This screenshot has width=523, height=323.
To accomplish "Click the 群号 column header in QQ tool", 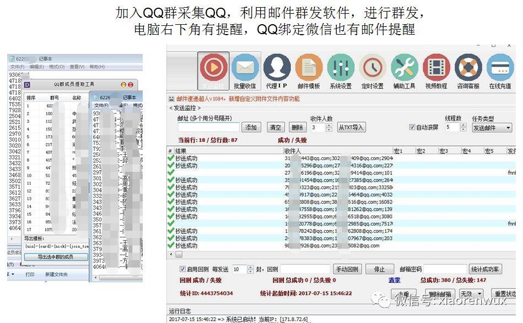I will pos(54,97).
